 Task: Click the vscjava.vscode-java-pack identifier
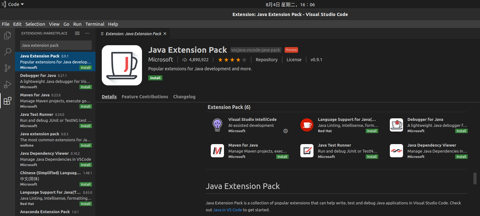pyautogui.click(x=255, y=50)
